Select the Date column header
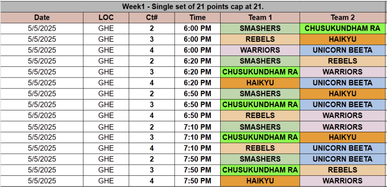 click(42, 18)
